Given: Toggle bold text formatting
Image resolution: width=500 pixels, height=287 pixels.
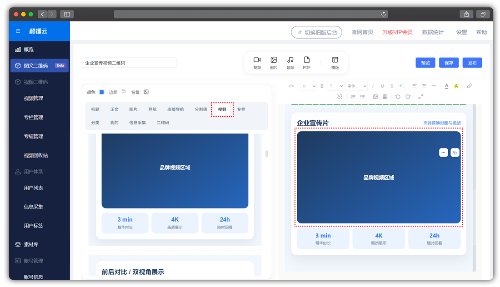Looking at the screenshot, I should pyautogui.click(x=322, y=86).
